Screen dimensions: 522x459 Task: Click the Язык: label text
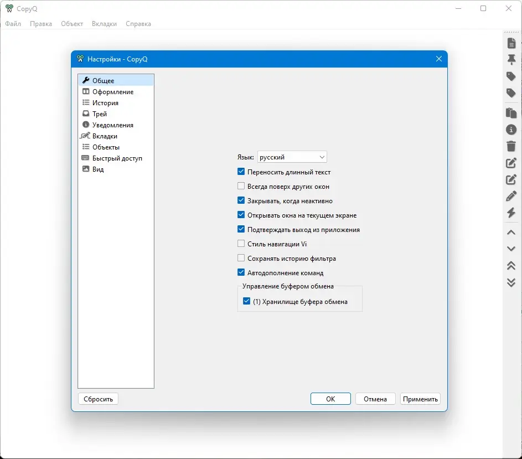tap(246, 157)
